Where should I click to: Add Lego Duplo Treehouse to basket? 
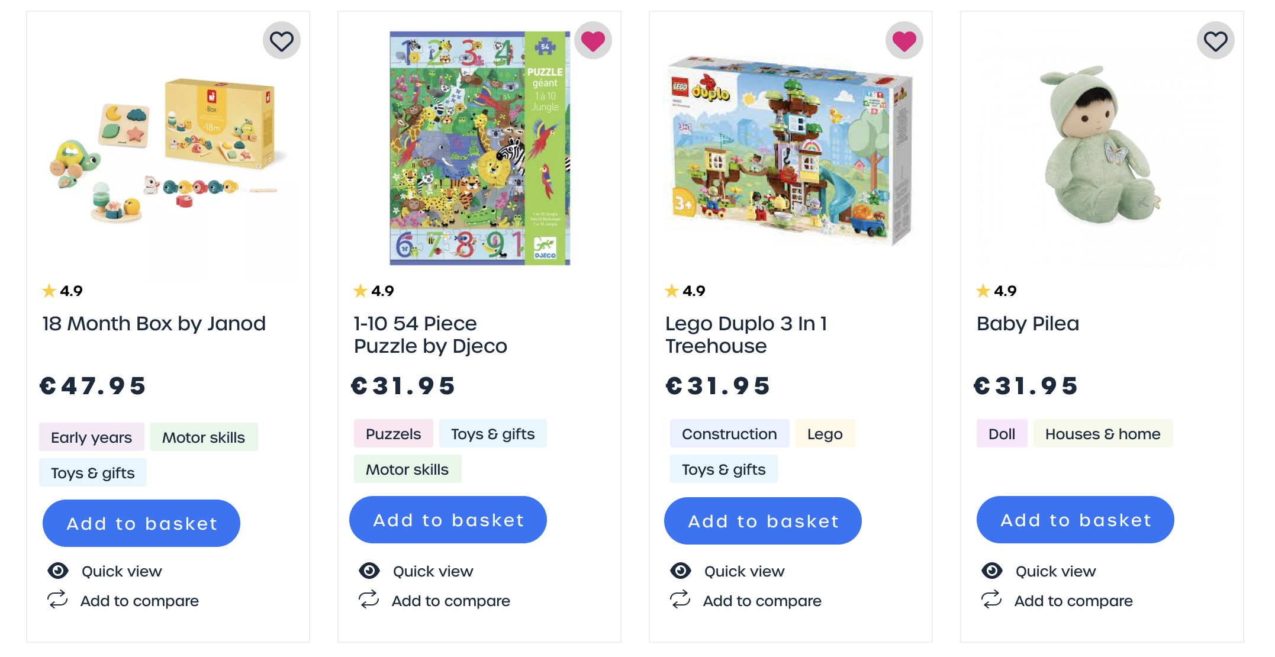pos(763,521)
